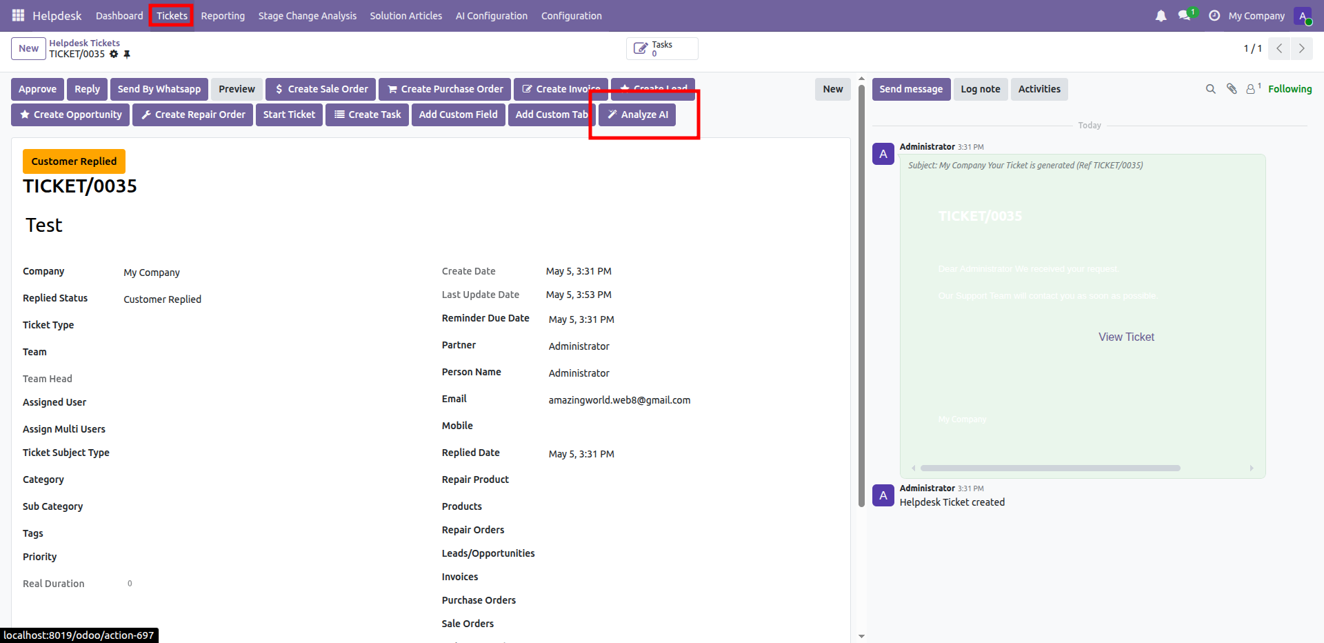Screen dimensions: 1324x643
Task: Open the Ticket Type field dropdown
Action: 272,325
